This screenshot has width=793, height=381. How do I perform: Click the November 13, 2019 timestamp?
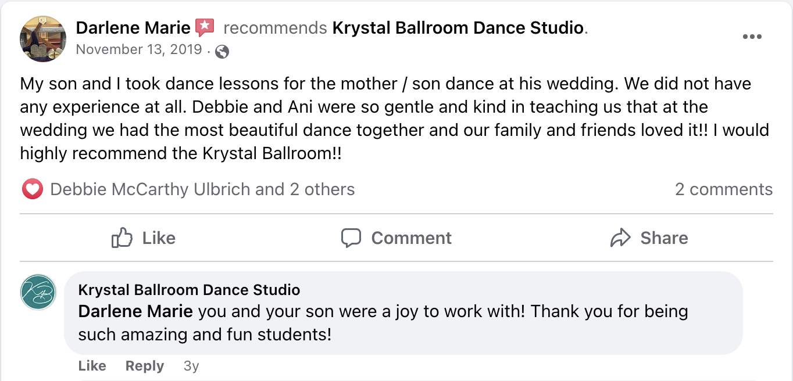(138, 49)
